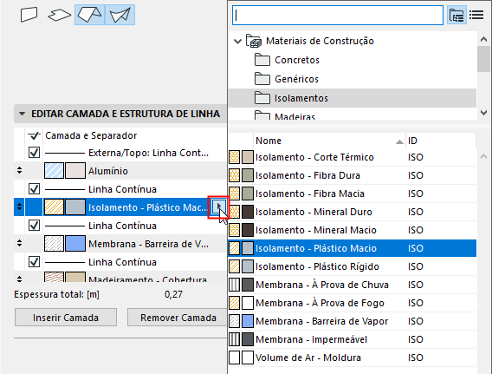
Task: Click Mineral Duro dark color swatch
Action: [248, 212]
